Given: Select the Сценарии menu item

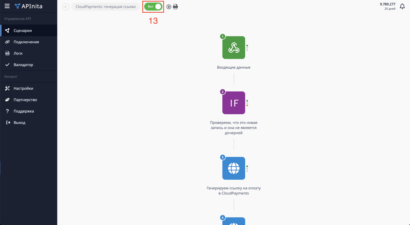Looking at the screenshot, I should [23, 30].
